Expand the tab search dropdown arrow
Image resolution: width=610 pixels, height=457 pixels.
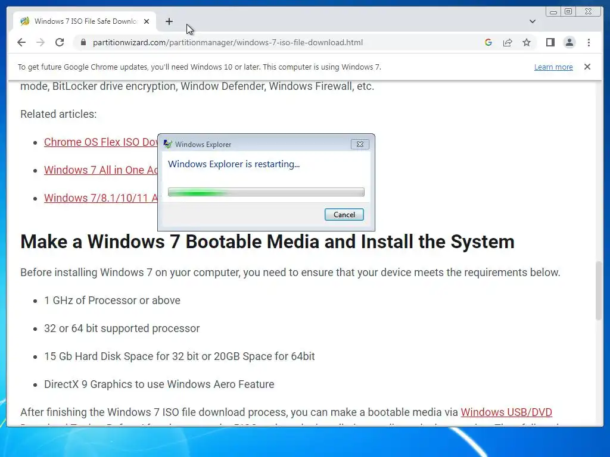533,21
